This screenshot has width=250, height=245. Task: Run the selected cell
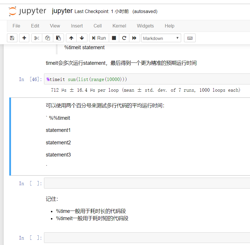(99, 38)
